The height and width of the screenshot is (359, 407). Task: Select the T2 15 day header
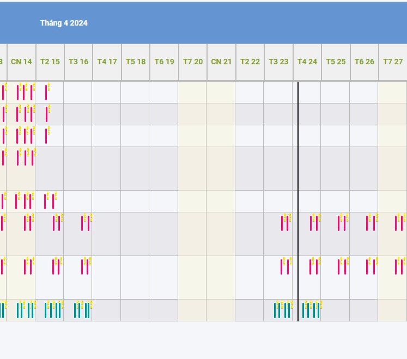(50, 62)
